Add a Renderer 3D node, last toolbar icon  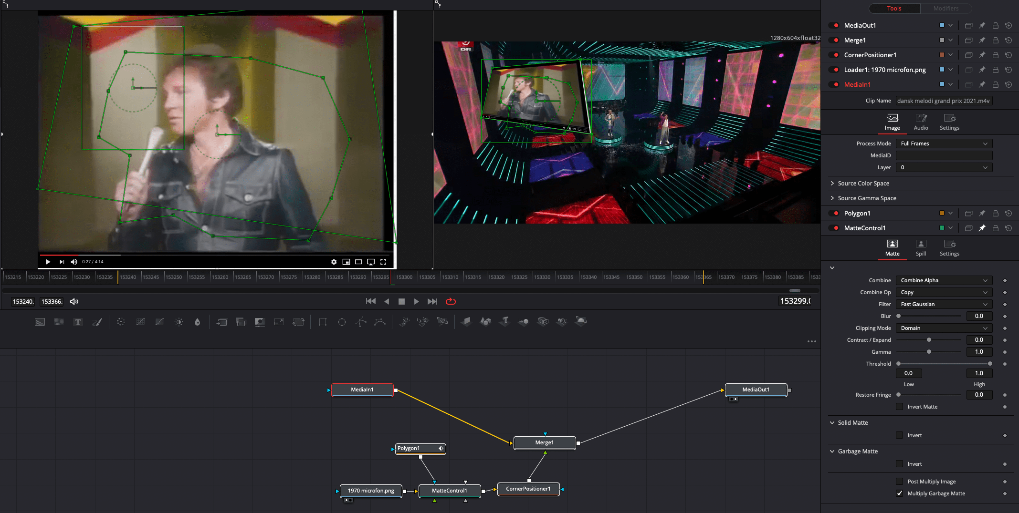coord(581,322)
